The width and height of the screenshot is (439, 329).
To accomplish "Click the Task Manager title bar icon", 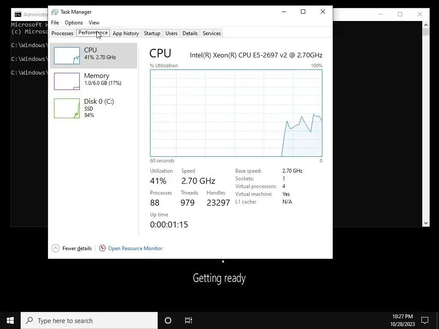I will click(x=55, y=12).
